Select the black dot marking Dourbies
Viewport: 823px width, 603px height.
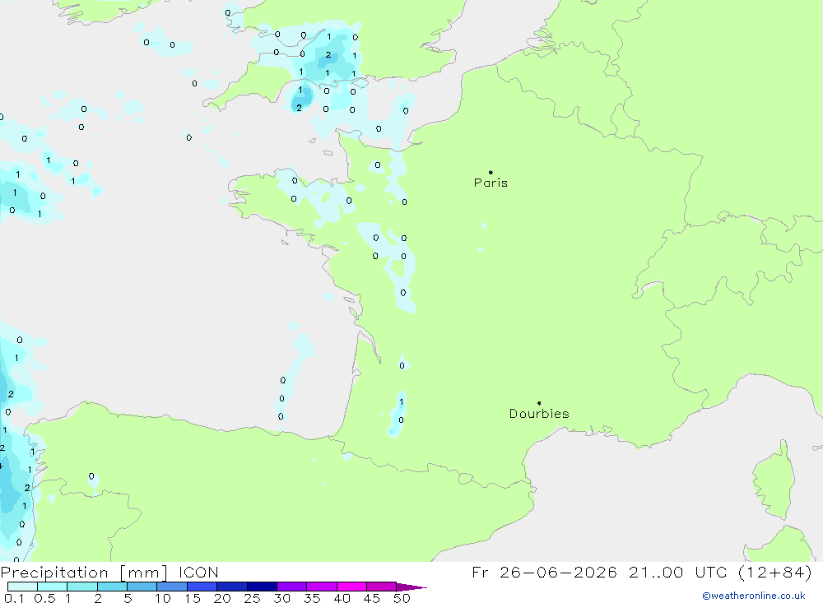(539, 403)
